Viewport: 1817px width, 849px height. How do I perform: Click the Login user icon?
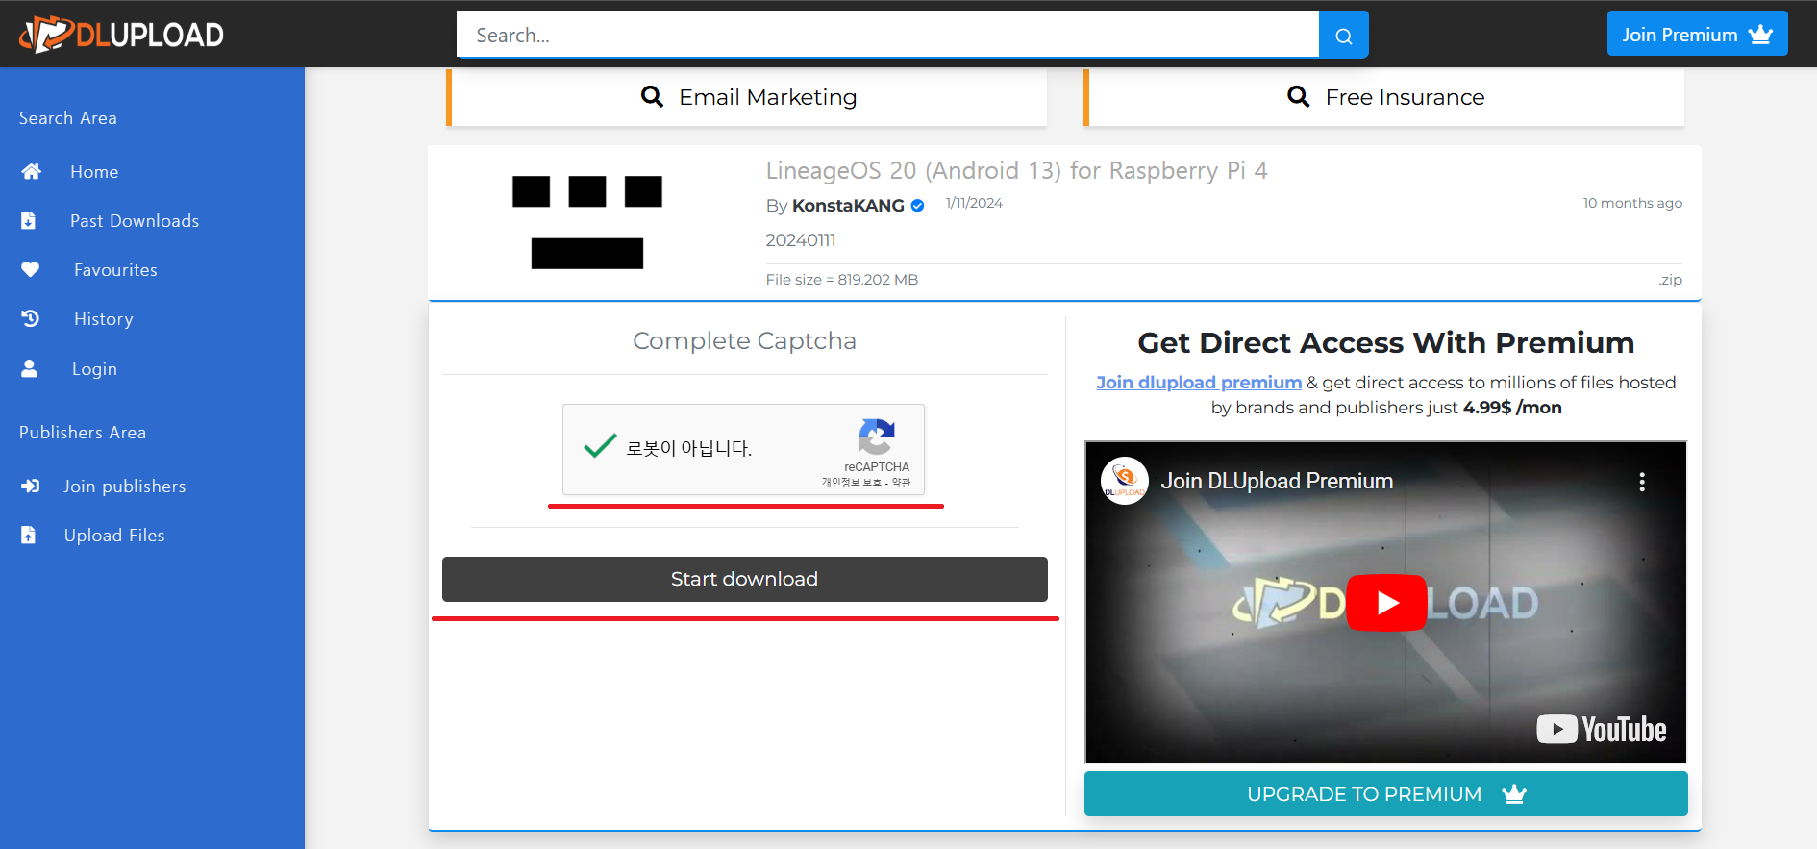30,368
